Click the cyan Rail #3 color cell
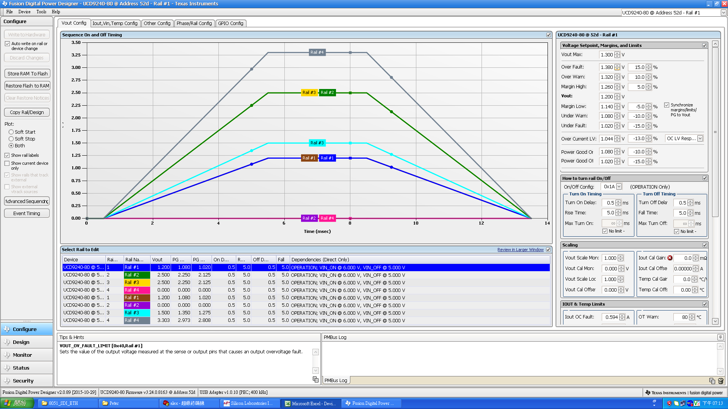Viewport: 728px width, 409px height. (x=137, y=313)
